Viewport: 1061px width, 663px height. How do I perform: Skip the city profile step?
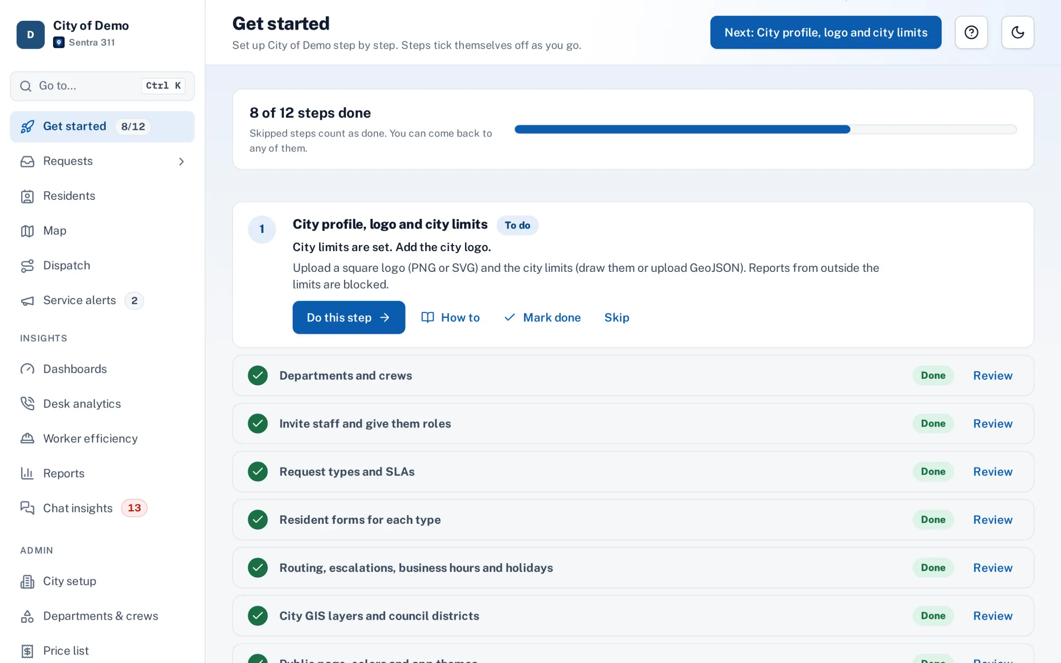(x=617, y=317)
